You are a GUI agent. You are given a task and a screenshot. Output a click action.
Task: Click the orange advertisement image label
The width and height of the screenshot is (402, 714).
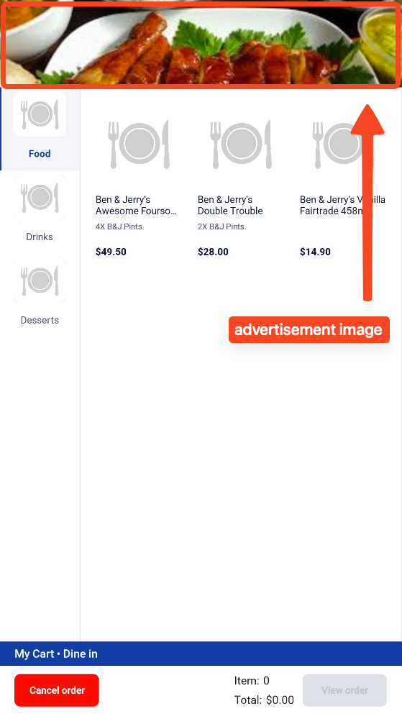point(309,330)
